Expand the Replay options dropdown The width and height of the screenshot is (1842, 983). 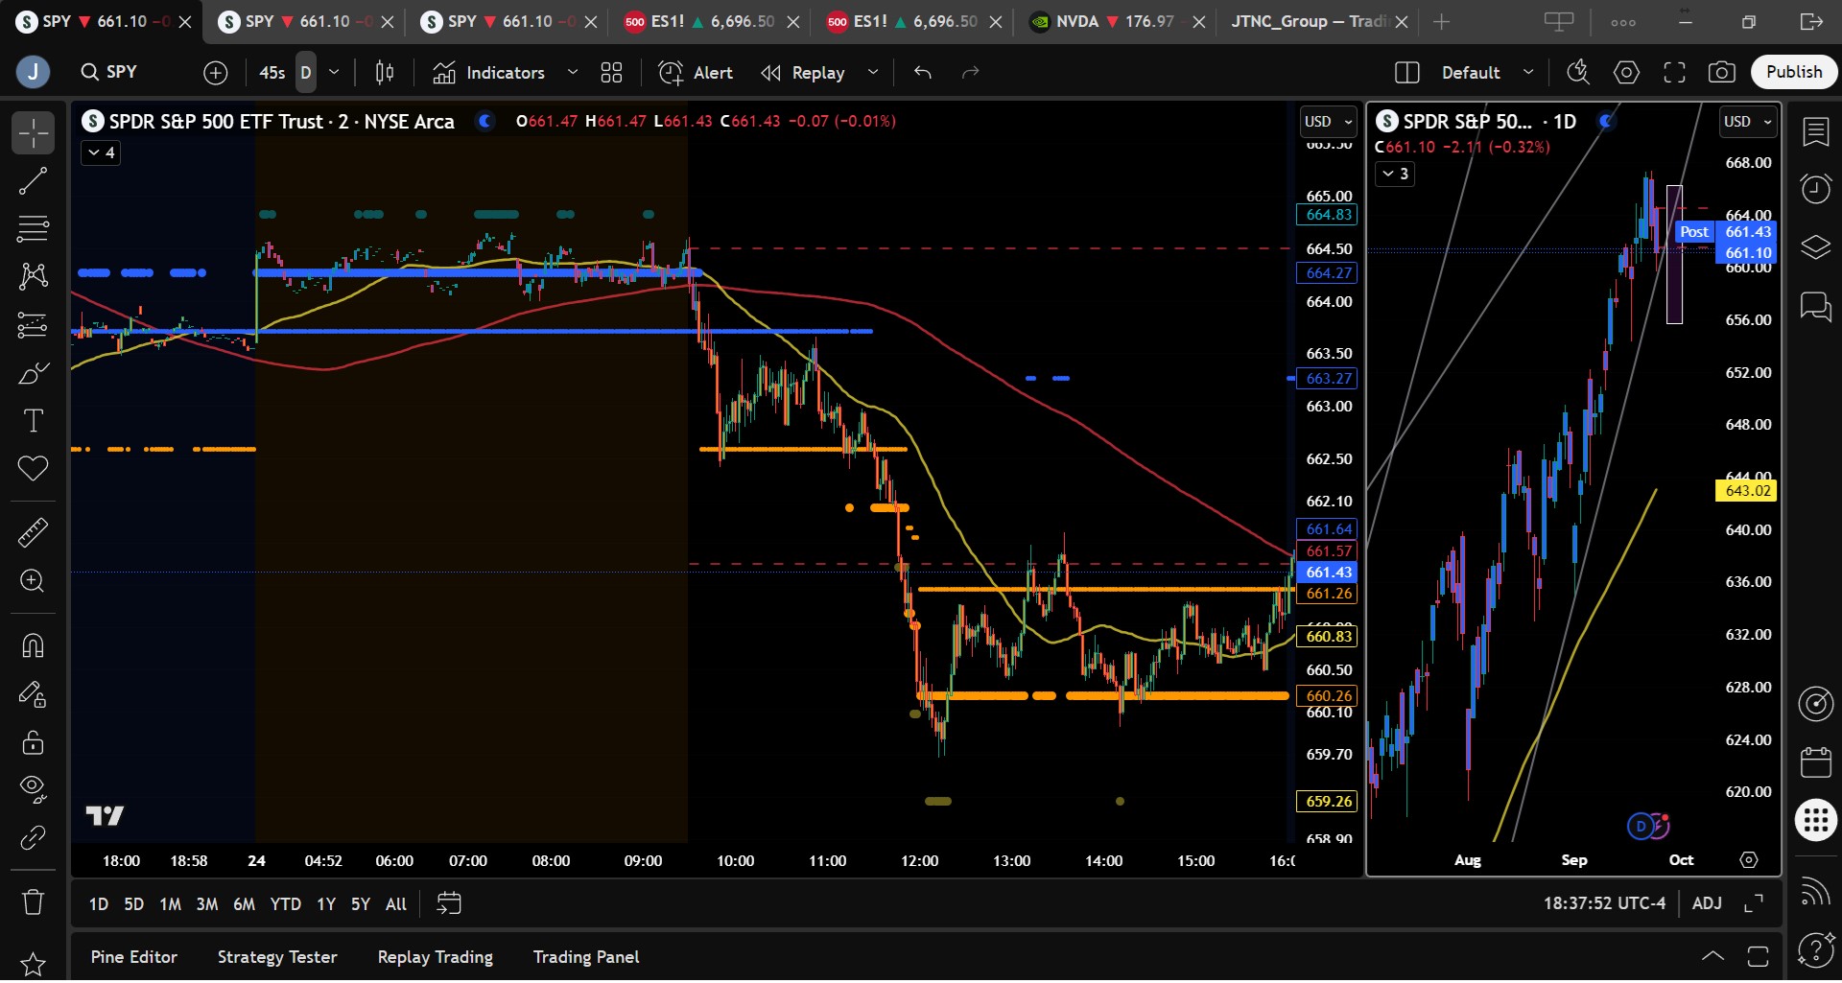(x=873, y=73)
